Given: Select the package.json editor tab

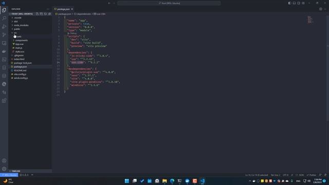Looking at the screenshot, I should pyautogui.click(x=63, y=9).
